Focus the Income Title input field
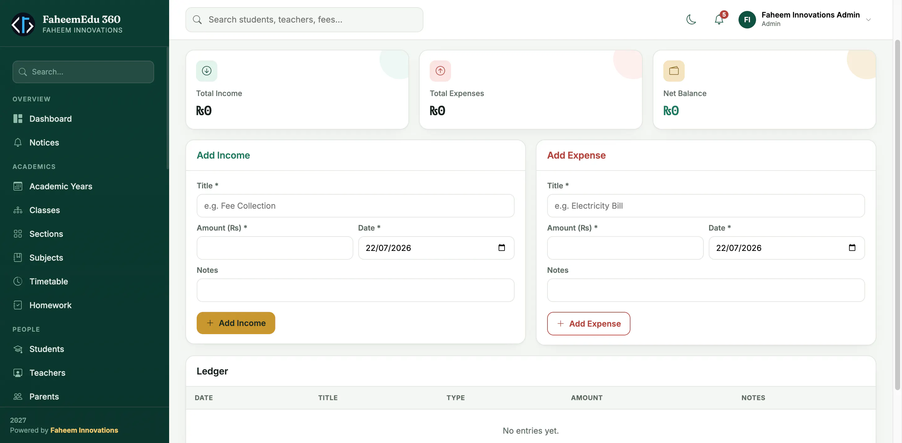The image size is (902, 443). pyautogui.click(x=355, y=206)
